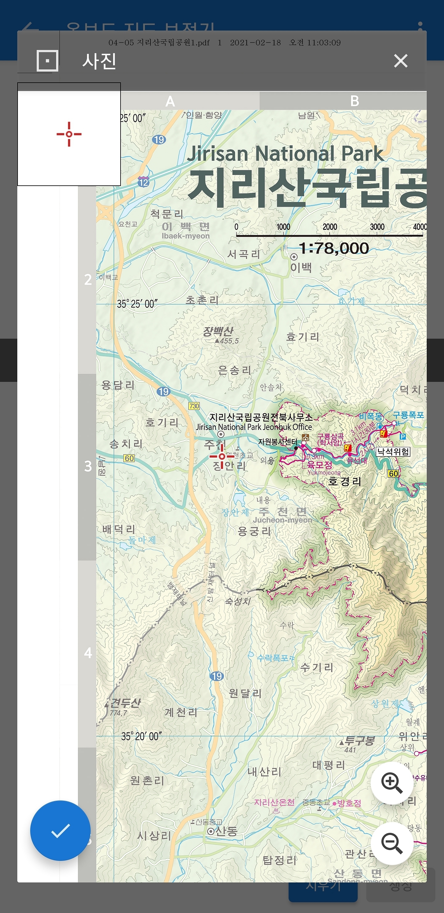The height and width of the screenshot is (913, 444).
Task: Tap the zoom in magnifier button
Action: click(392, 783)
